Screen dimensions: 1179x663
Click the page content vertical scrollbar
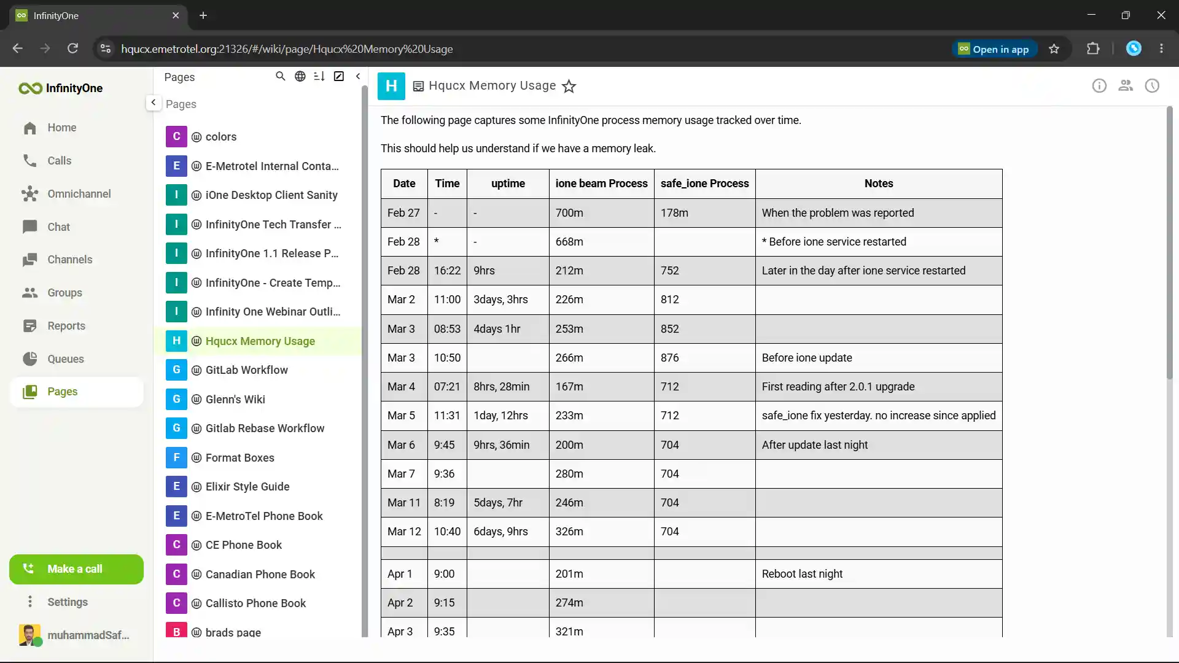click(1169, 242)
